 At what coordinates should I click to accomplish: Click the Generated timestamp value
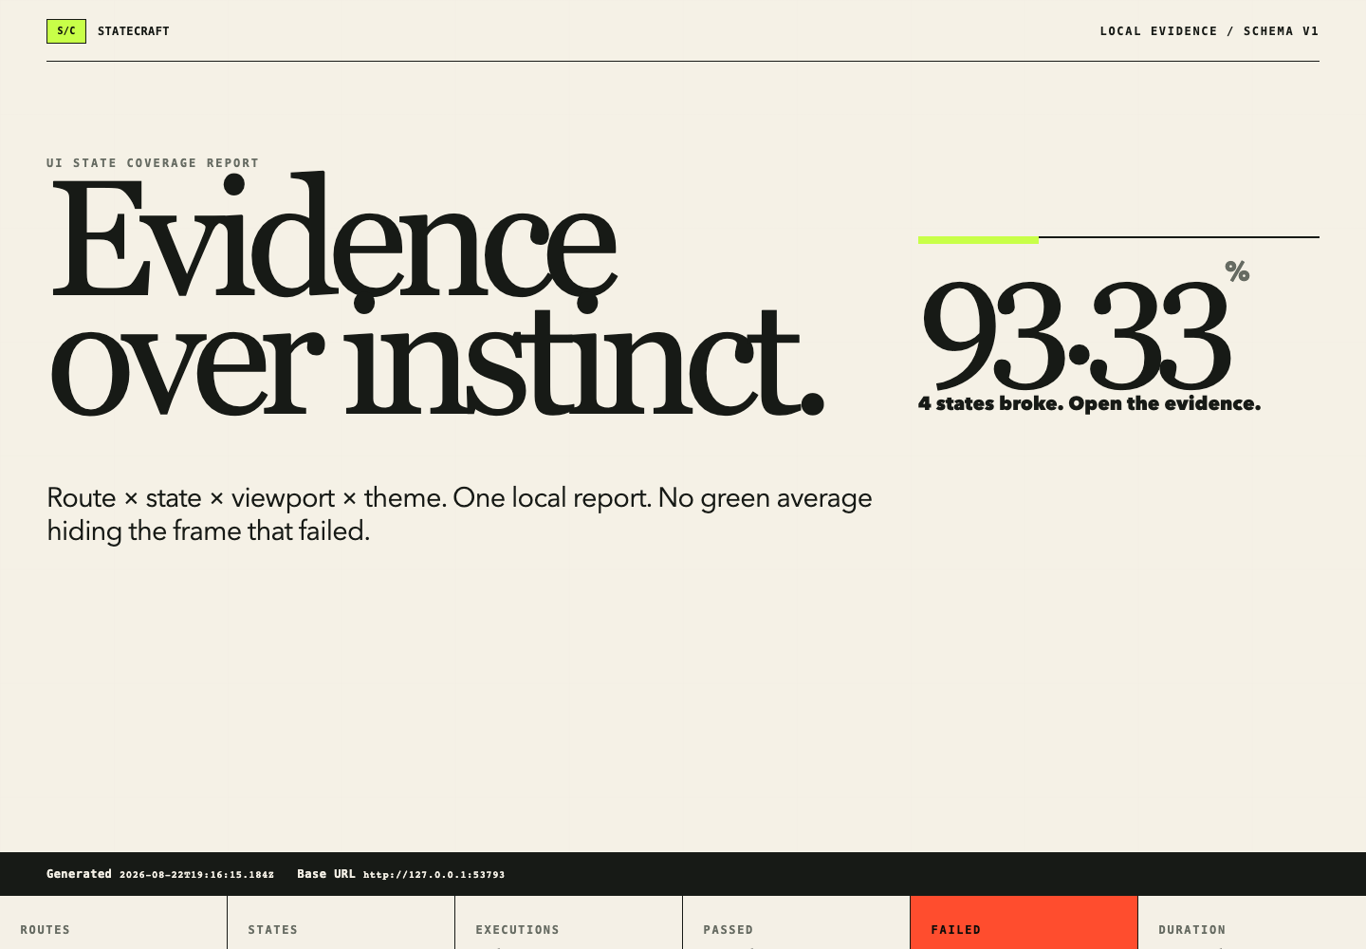coord(196,875)
